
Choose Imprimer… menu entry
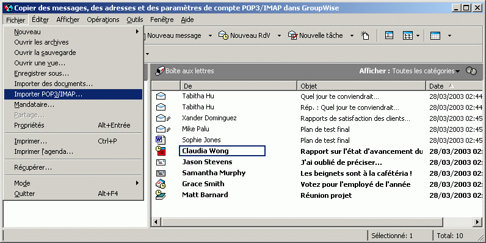point(73,141)
